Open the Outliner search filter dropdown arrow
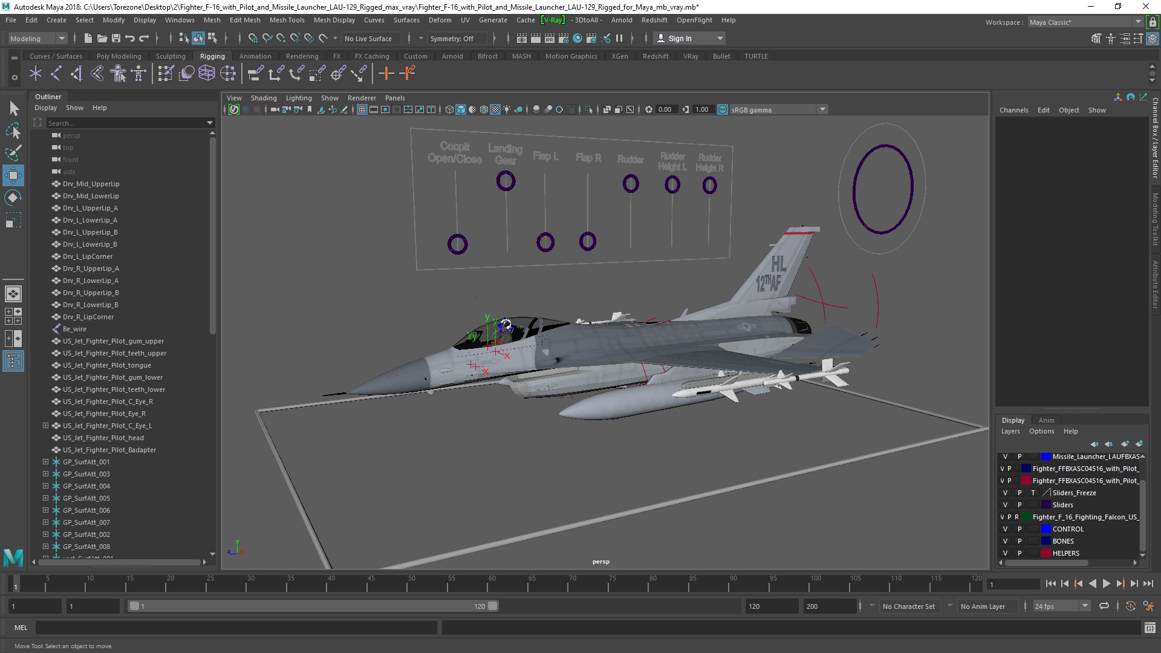Image resolution: width=1161 pixels, height=653 pixels. (210, 123)
